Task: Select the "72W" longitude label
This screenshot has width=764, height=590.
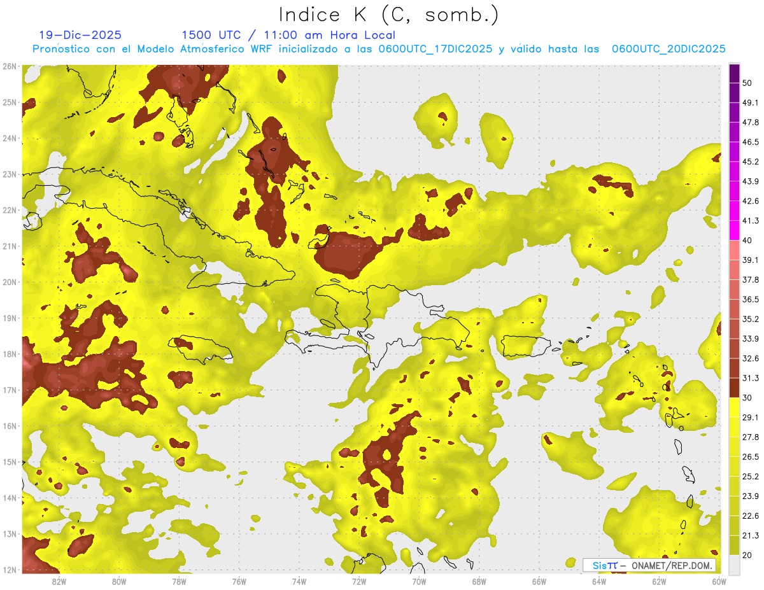Action: [x=359, y=581]
